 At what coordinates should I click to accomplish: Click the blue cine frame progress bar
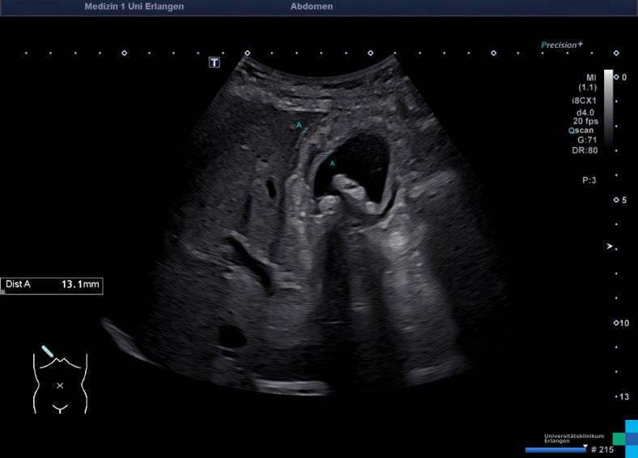click(x=555, y=449)
